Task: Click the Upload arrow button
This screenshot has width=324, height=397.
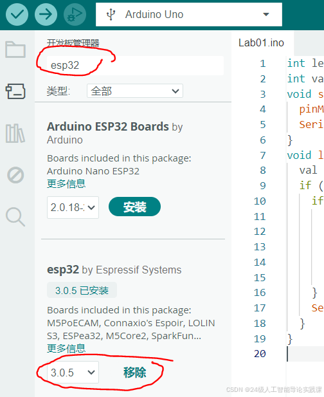Action: pyautogui.click(x=46, y=14)
